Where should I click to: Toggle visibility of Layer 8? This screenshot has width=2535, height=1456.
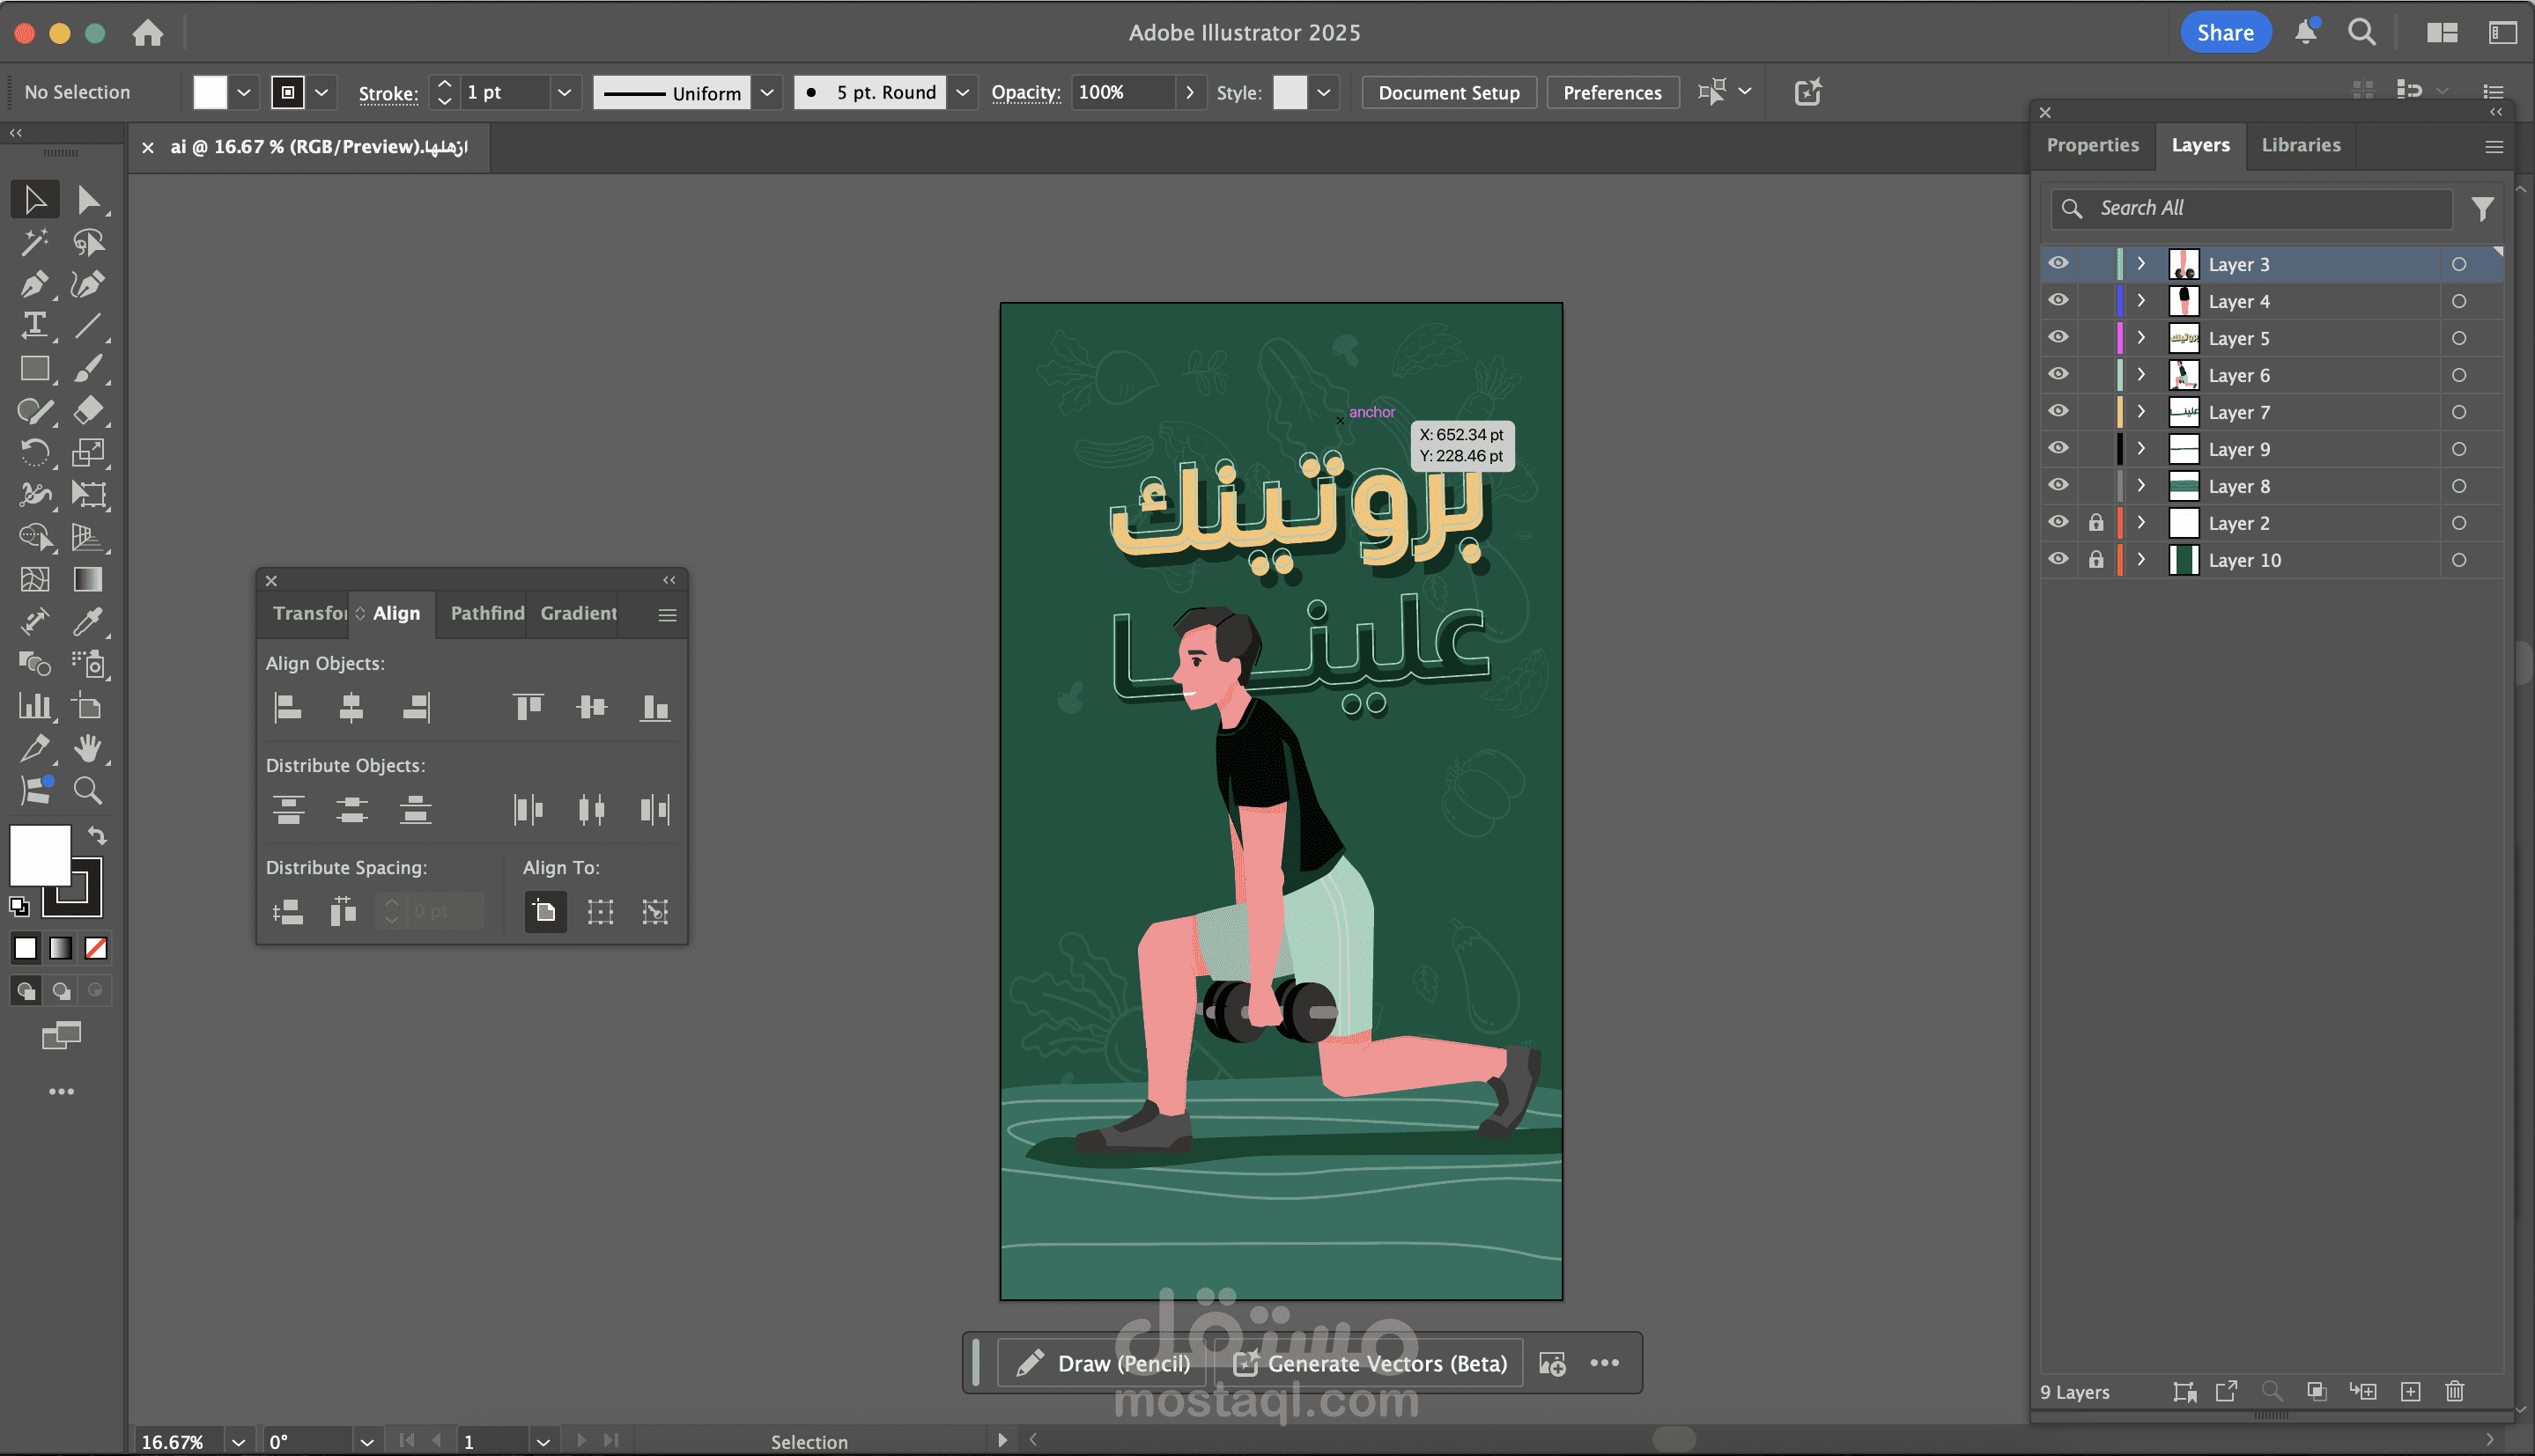2058,485
